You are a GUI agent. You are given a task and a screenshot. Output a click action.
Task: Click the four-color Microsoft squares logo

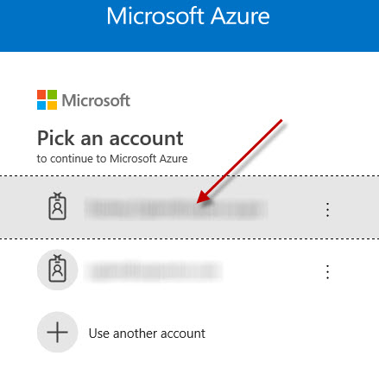coord(47,99)
